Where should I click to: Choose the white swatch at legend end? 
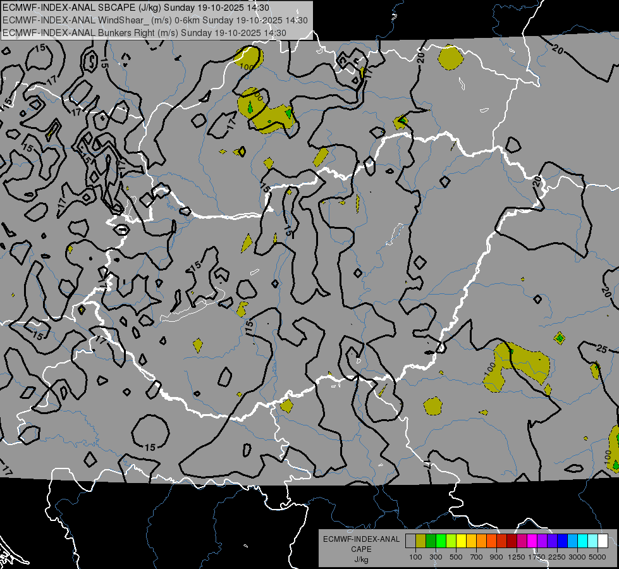(x=603, y=541)
